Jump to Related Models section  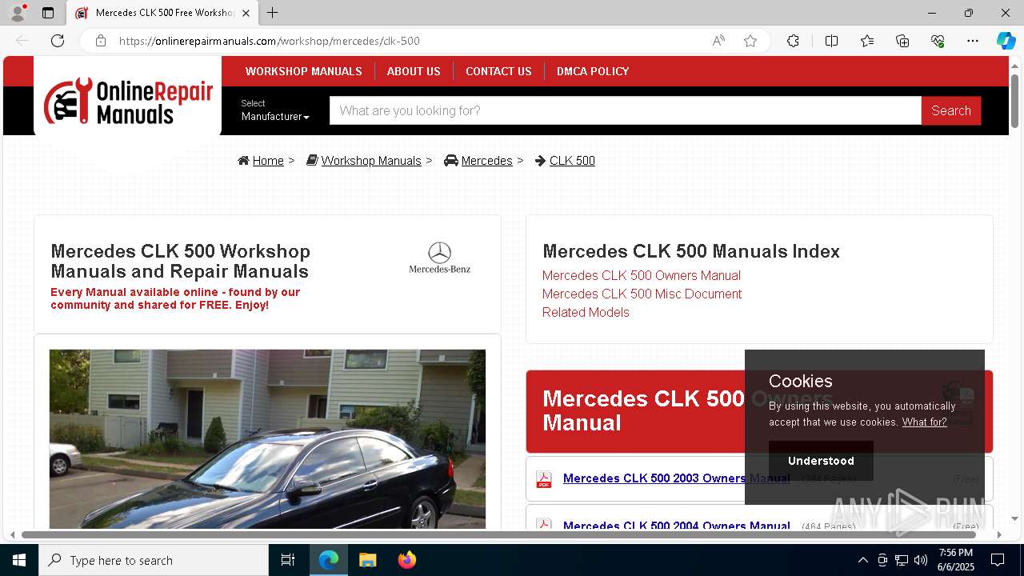(x=586, y=312)
